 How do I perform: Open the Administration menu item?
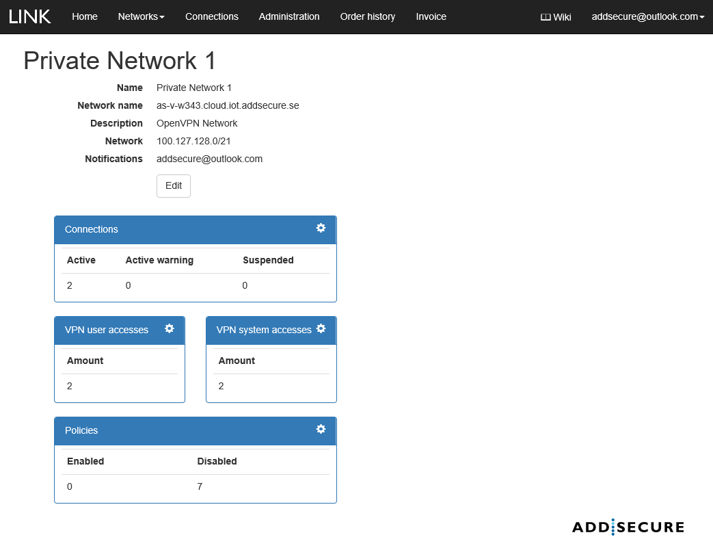[289, 16]
